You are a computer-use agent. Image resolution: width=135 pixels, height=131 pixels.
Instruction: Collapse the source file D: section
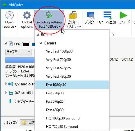[6, 44]
